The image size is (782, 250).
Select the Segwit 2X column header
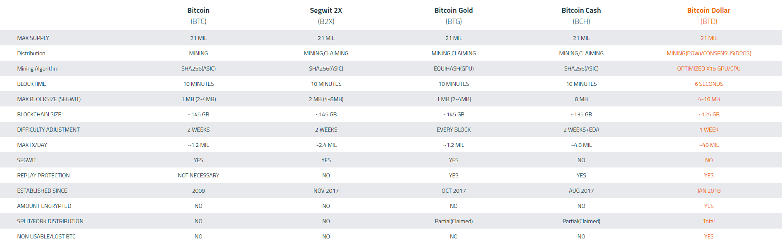tap(326, 16)
